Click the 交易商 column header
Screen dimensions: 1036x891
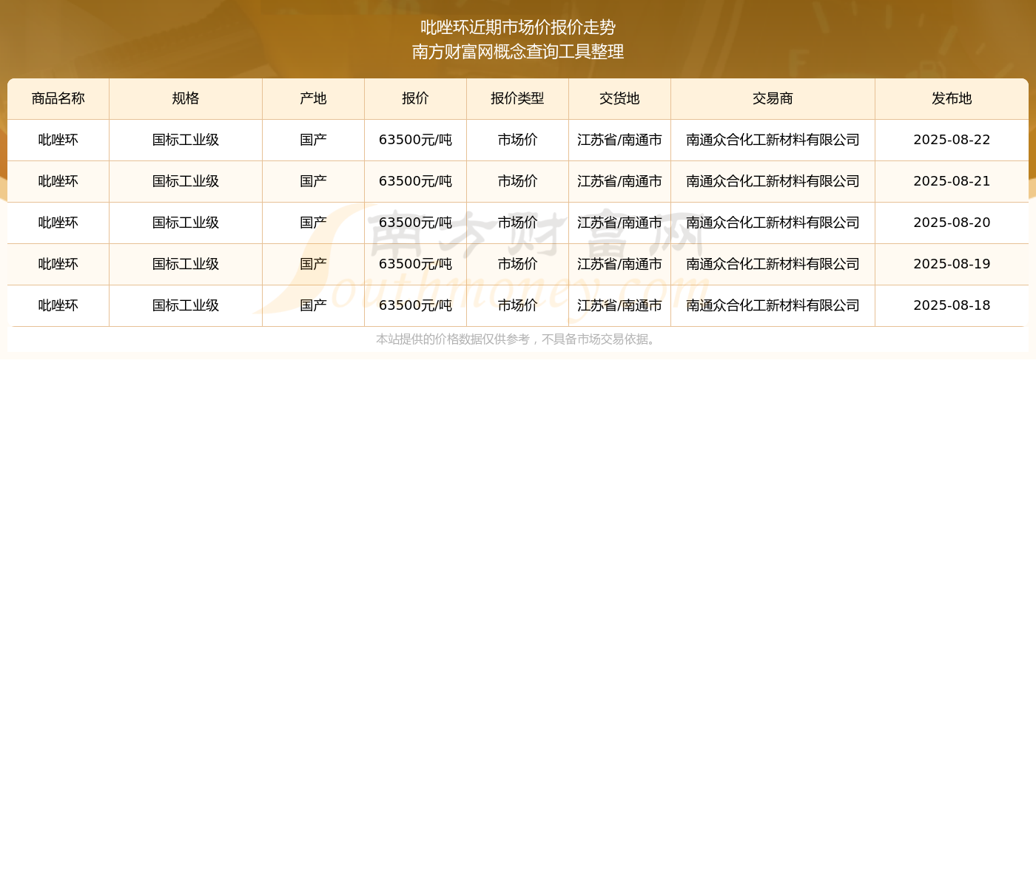coord(773,98)
